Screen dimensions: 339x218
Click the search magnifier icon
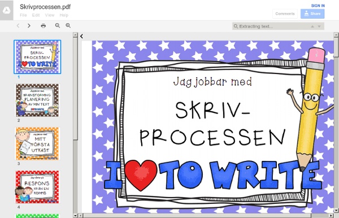[x=236, y=26]
